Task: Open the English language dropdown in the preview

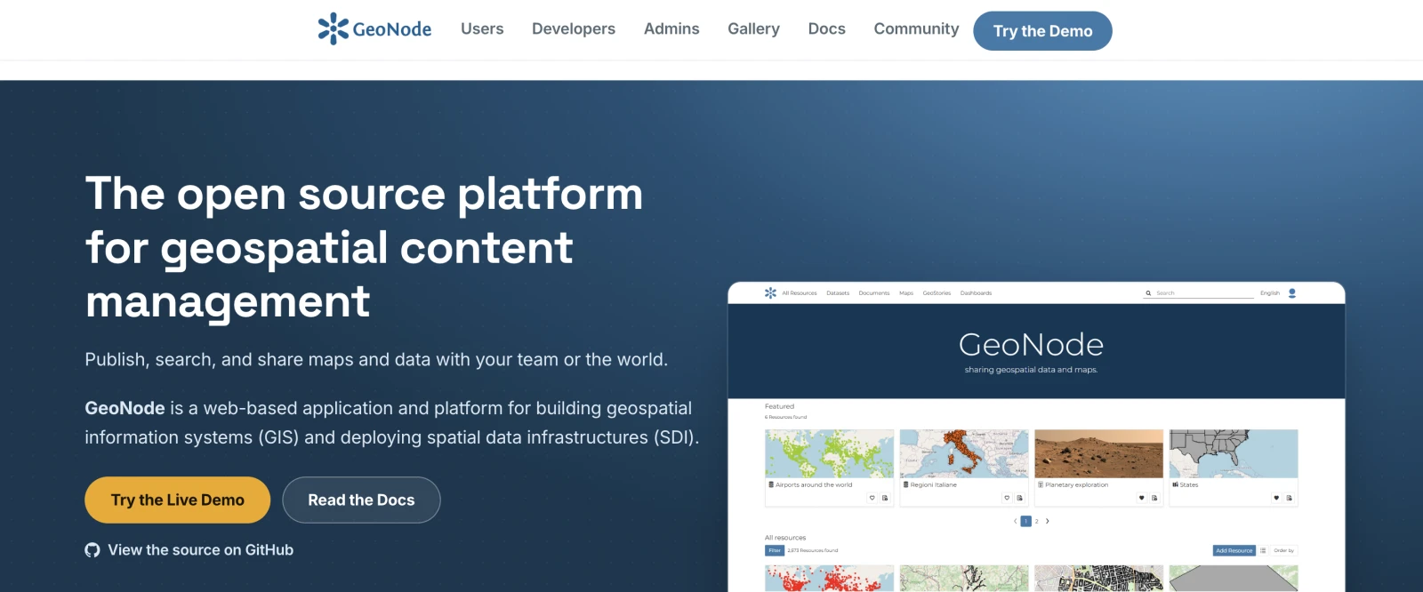Action: pos(1270,293)
